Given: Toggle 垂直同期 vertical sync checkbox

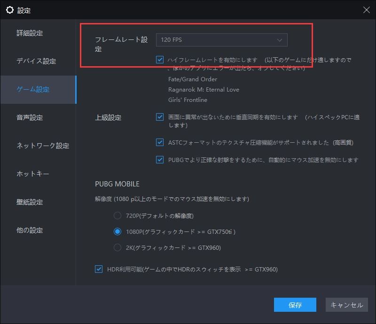Looking at the screenshot, I should [x=160, y=117].
